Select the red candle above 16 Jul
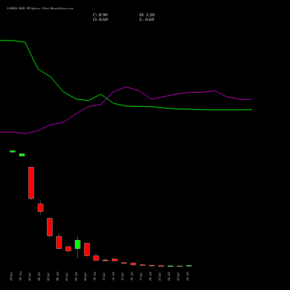Image resolution: width=290 pixels, height=290 pixels. [x=133, y=264]
